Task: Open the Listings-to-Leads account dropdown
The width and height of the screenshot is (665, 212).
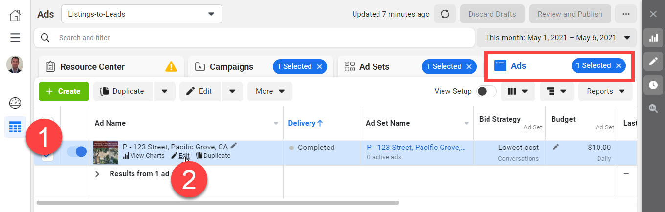Action: coord(142,14)
